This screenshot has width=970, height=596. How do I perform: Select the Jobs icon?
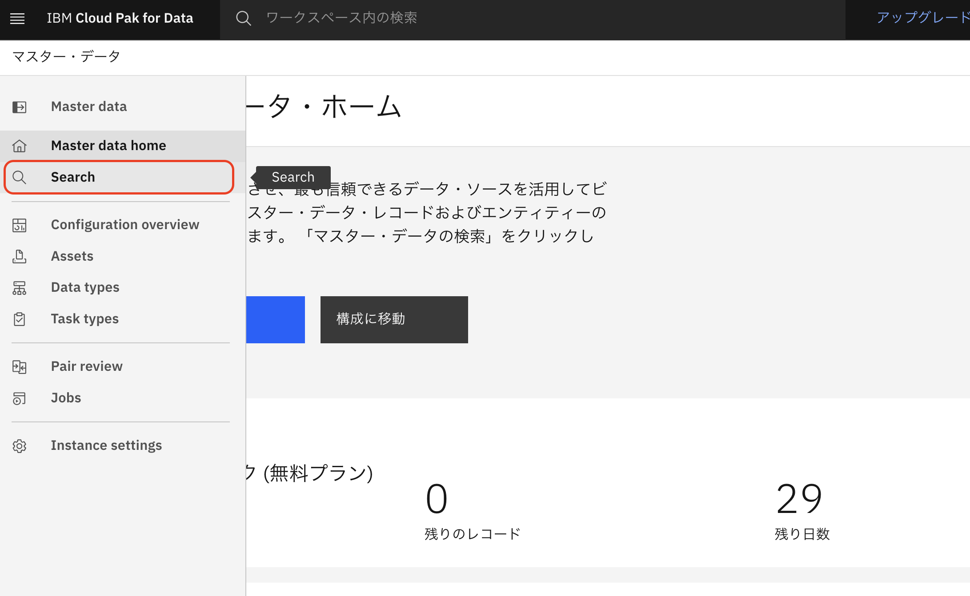(20, 398)
